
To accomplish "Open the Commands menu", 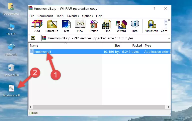I will click(45, 16).
